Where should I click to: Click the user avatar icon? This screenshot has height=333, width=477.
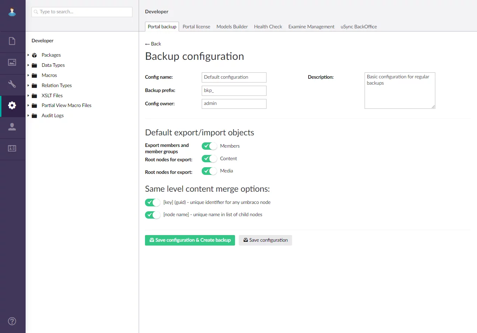[12, 12]
